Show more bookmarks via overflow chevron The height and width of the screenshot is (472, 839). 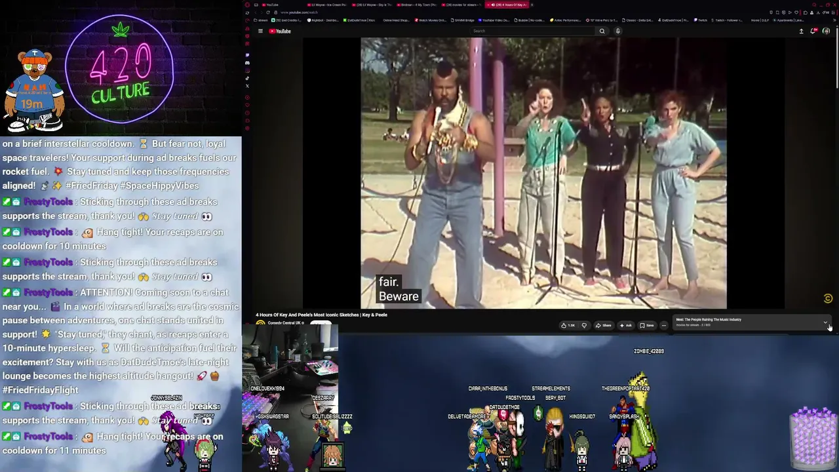click(x=833, y=20)
